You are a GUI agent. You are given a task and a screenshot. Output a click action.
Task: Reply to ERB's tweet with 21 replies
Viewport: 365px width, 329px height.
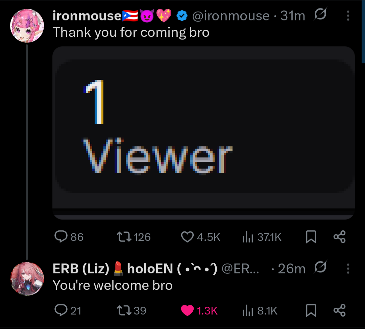(x=61, y=310)
